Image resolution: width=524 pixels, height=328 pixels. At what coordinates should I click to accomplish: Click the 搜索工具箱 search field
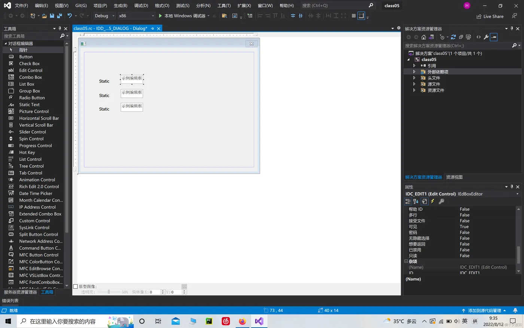coord(31,36)
